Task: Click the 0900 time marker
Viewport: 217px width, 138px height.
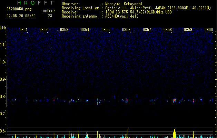Action: (x=209, y=30)
